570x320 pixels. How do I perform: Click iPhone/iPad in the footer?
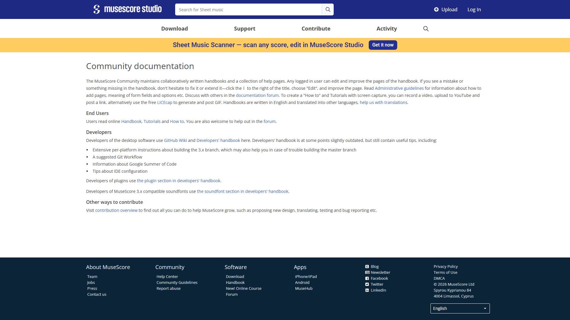click(306, 276)
